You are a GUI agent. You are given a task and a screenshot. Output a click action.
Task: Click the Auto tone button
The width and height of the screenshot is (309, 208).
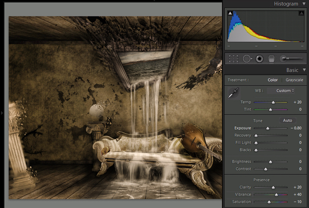click(x=287, y=120)
